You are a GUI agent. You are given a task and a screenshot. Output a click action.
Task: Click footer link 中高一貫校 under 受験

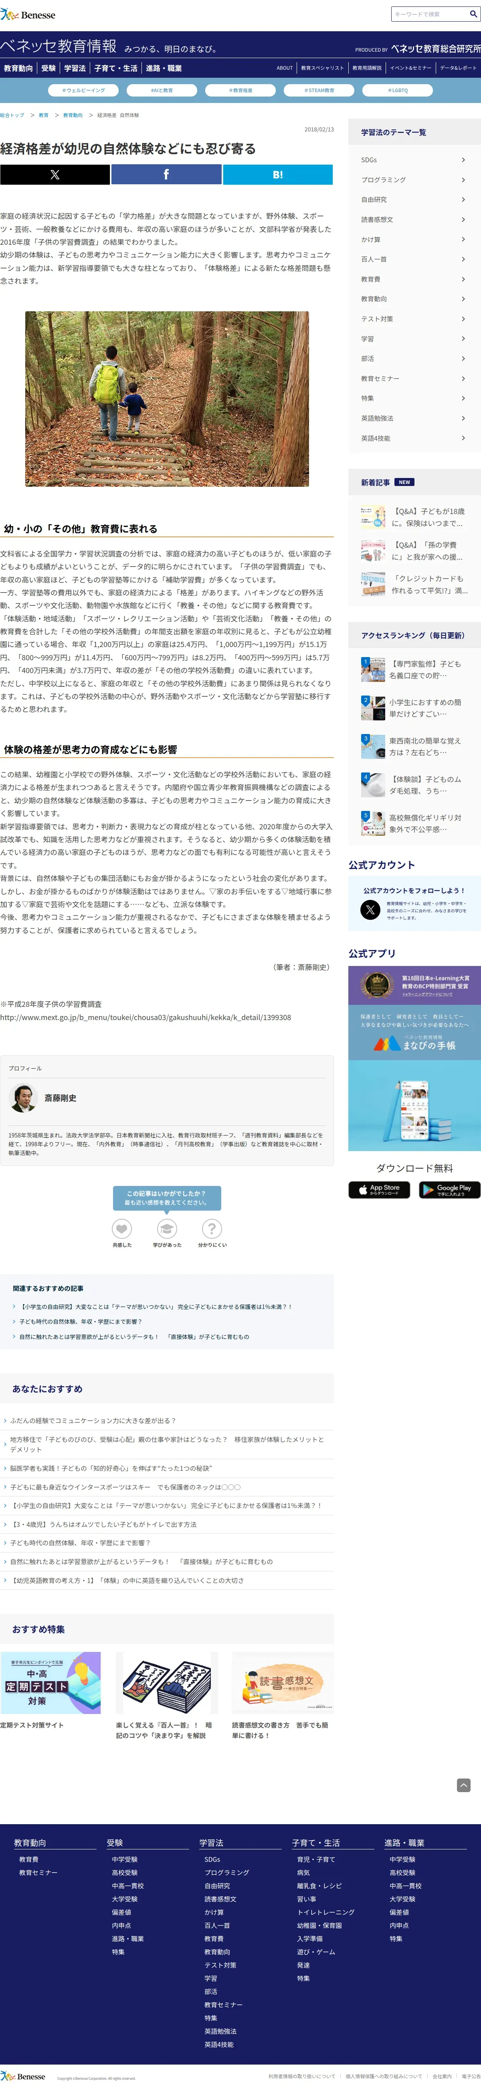[127, 1885]
